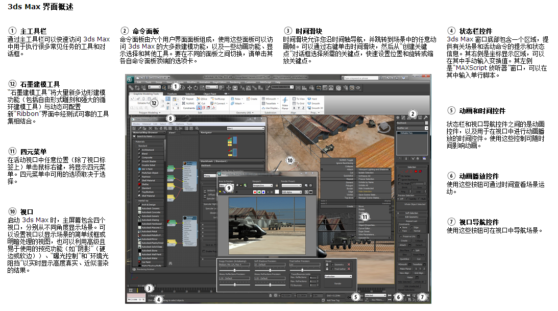558x311 pixels.
Task: Click the To Grid align tool
Action: pos(298,103)
